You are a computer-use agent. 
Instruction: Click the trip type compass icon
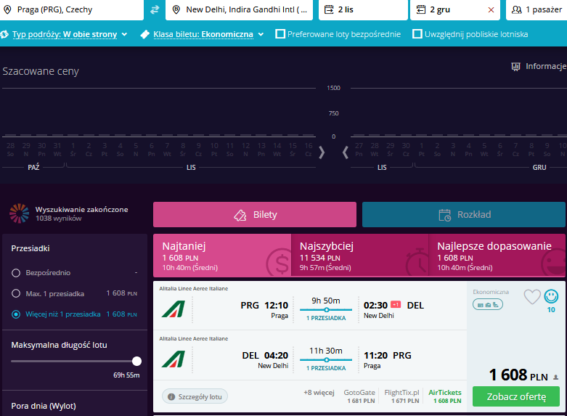coord(4,34)
